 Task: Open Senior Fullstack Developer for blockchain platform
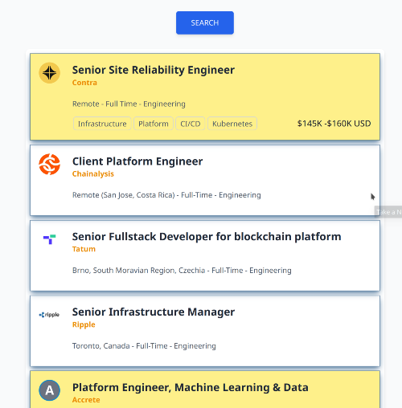pyautogui.click(x=207, y=236)
